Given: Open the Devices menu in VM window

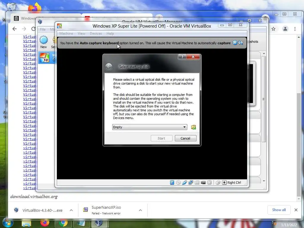Looking at the screenshot, I should pos(96,34).
